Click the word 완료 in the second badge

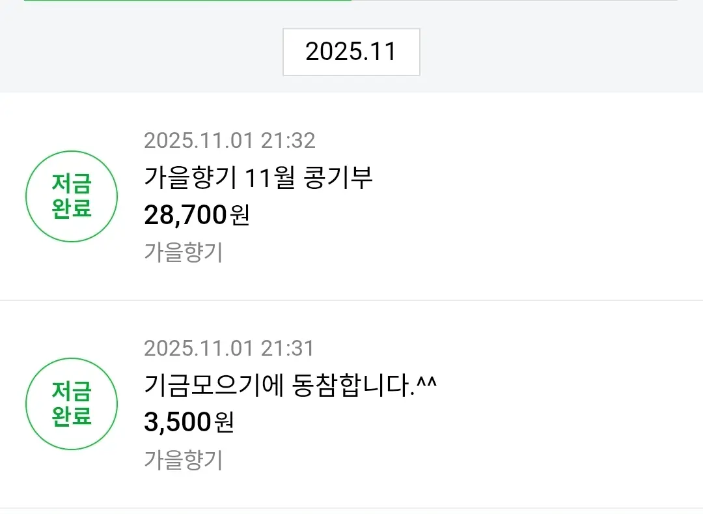click(x=72, y=416)
